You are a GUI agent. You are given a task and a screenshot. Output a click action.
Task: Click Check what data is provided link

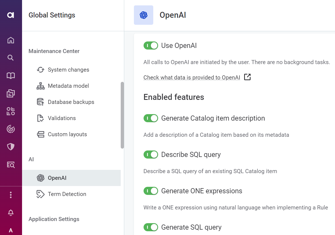(x=192, y=78)
